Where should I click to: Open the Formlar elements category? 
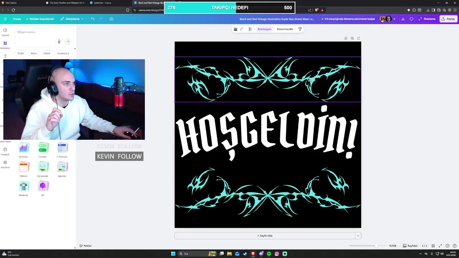click(43, 150)
